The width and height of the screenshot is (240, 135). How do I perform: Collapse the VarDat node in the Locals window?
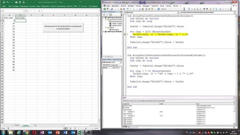123,108
